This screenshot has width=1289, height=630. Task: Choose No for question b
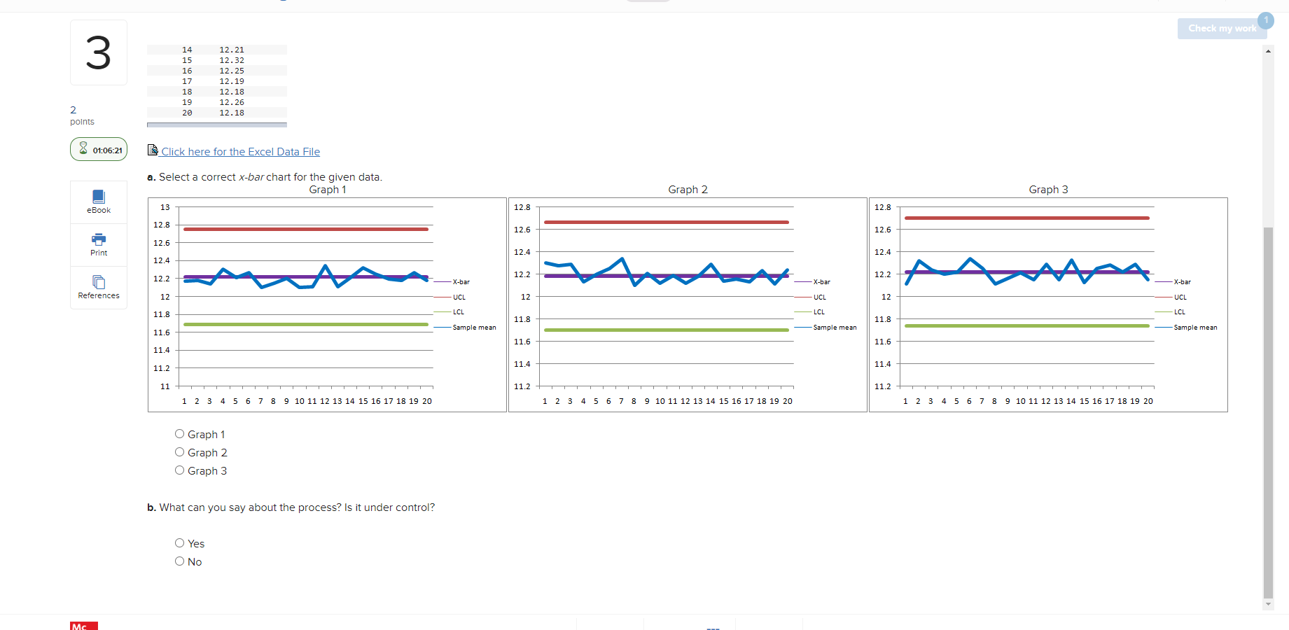pyautogui.click(x=179, y=561)
